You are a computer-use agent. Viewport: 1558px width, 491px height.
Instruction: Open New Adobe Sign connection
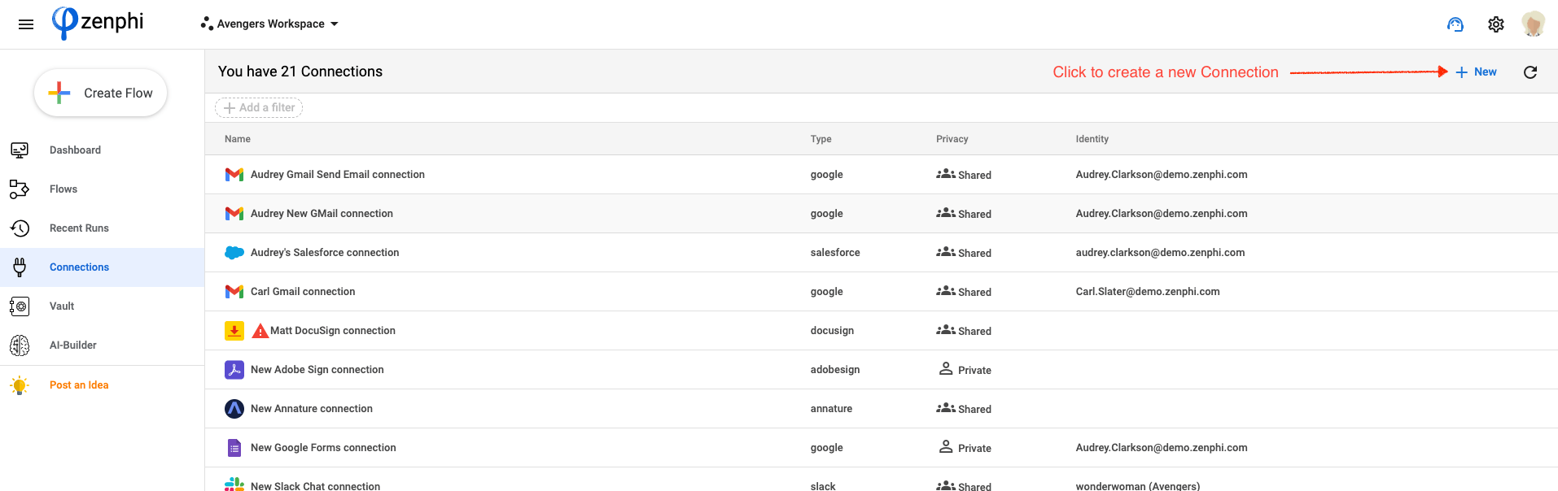click(317, 369)
